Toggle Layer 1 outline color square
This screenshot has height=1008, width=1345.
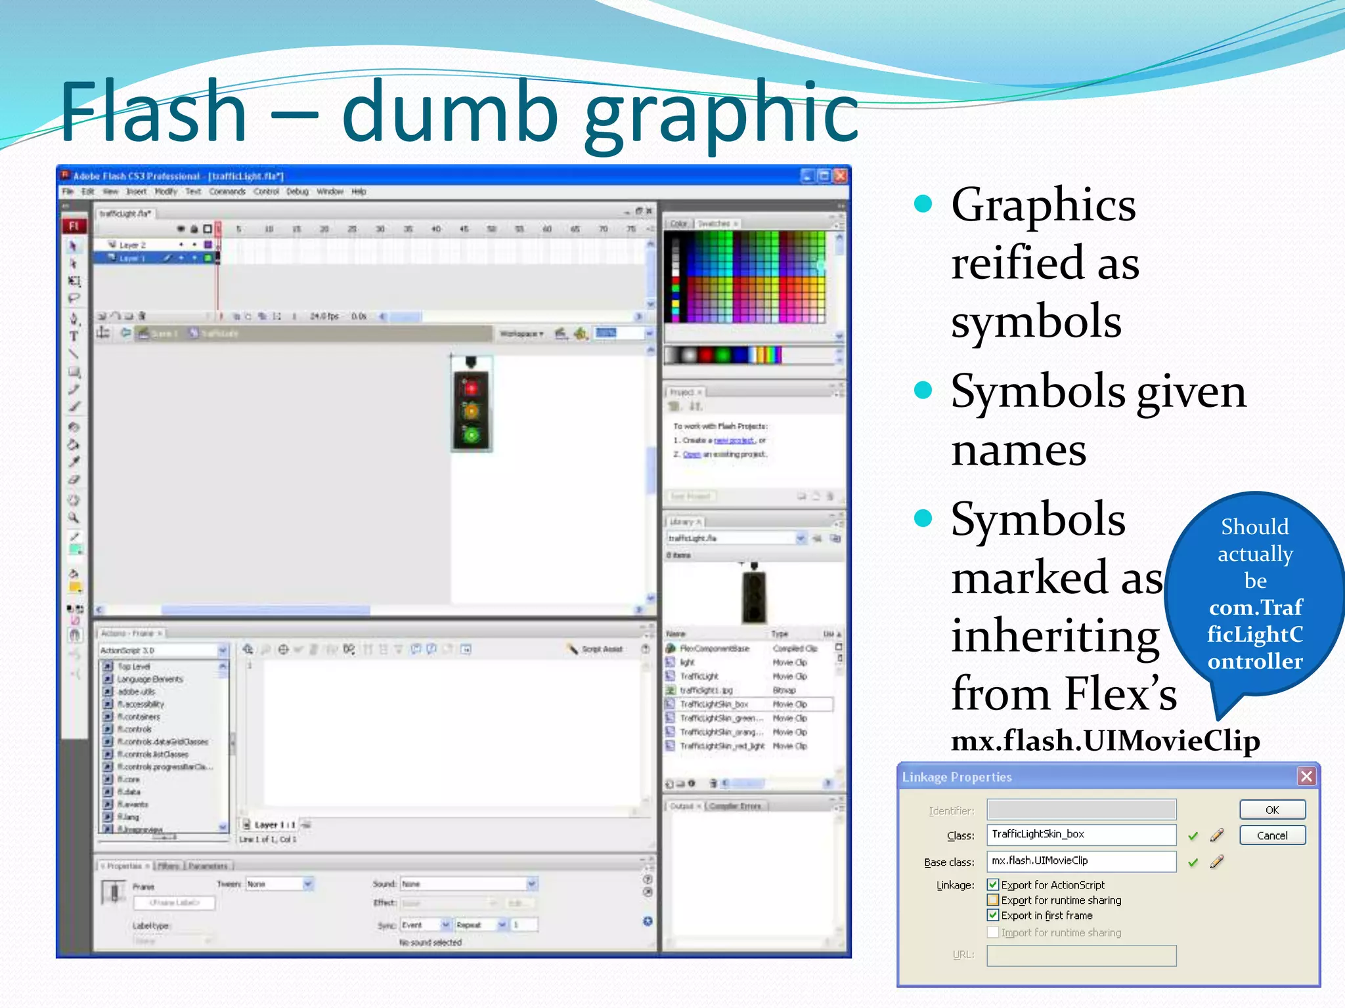point(208,258)
